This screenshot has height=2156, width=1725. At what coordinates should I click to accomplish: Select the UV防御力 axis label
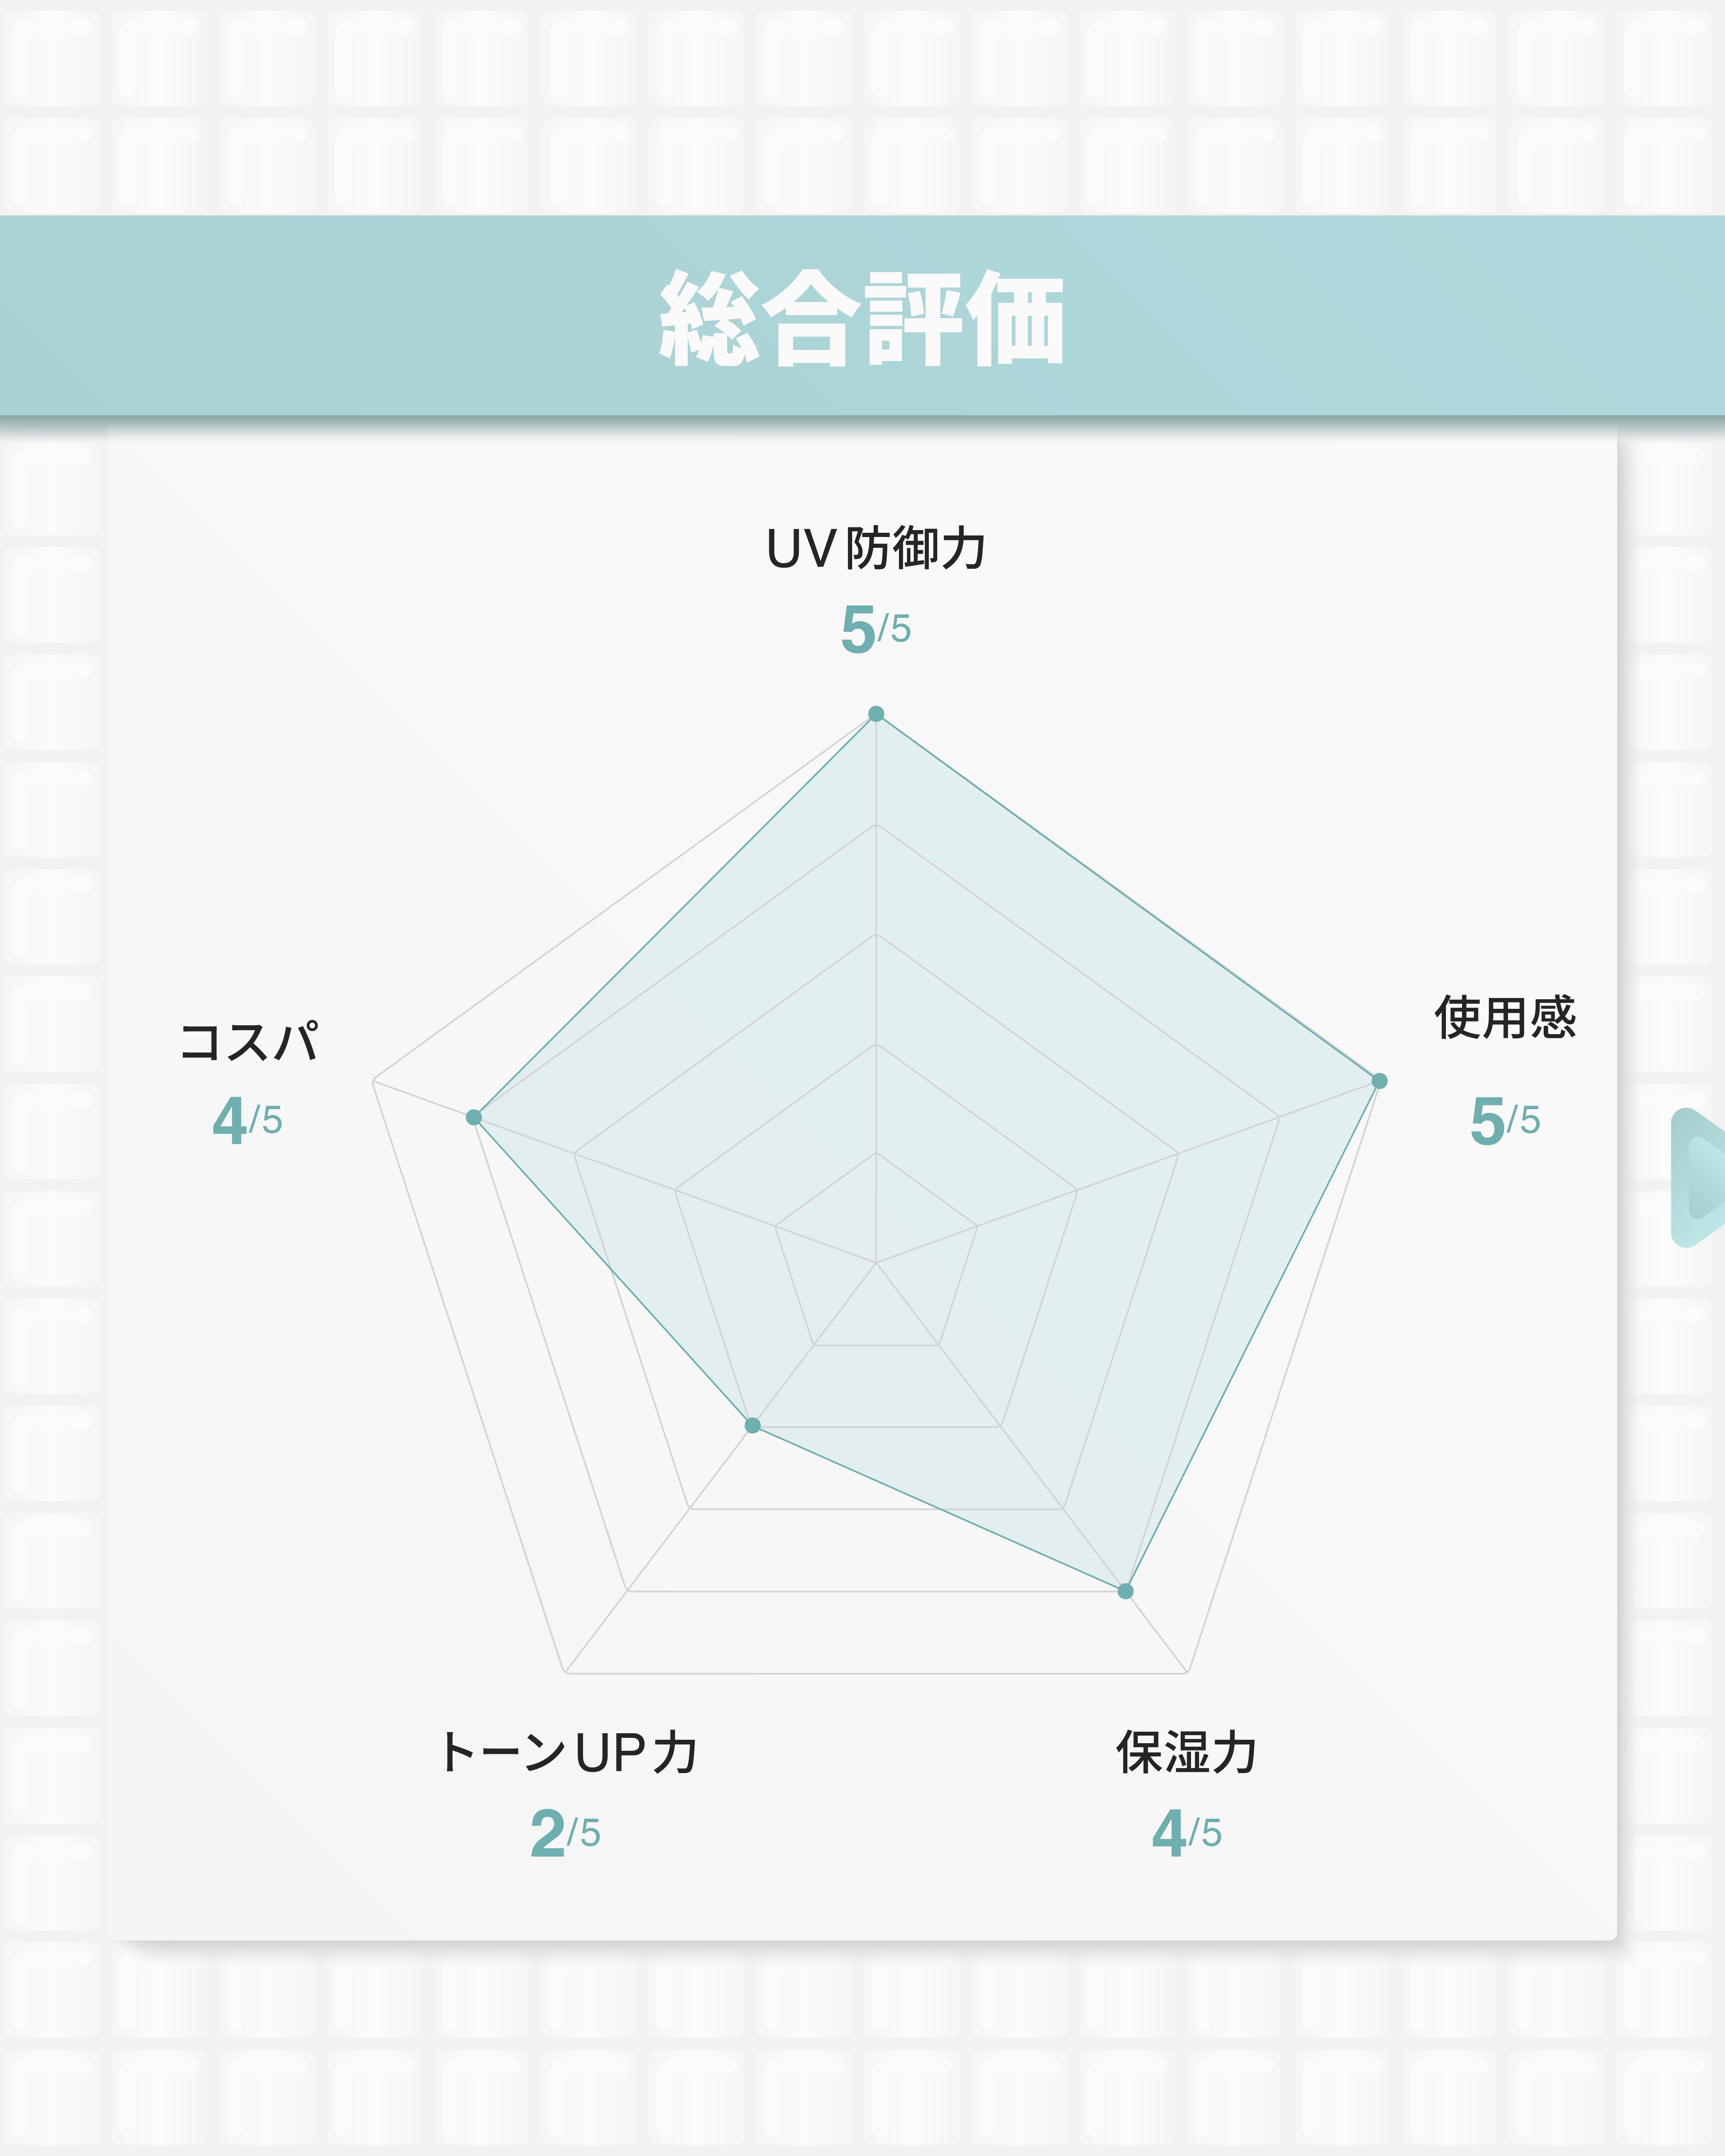pos(876,549)
